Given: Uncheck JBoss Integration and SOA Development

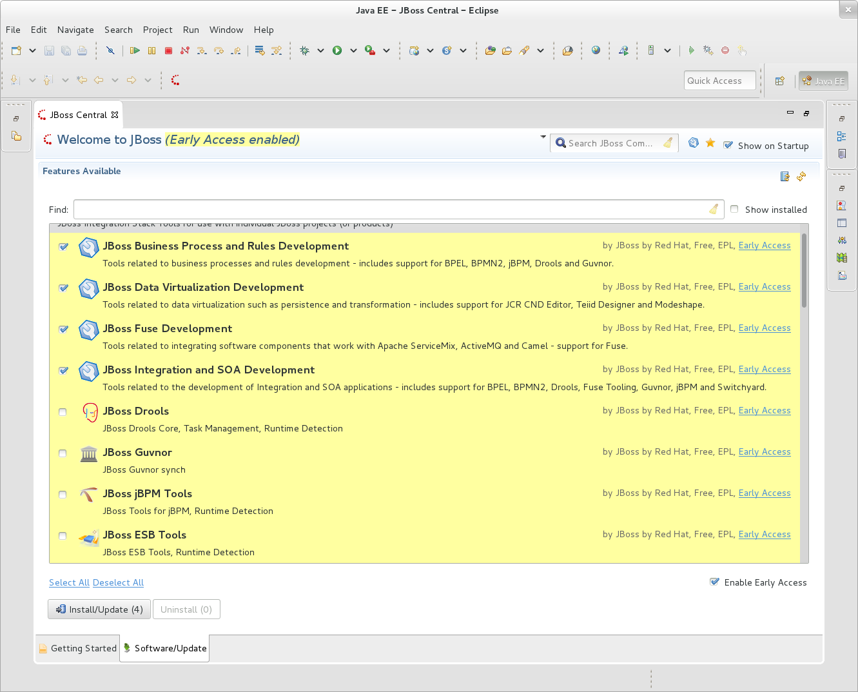Looking at the screenshot, I should (63, 370).
